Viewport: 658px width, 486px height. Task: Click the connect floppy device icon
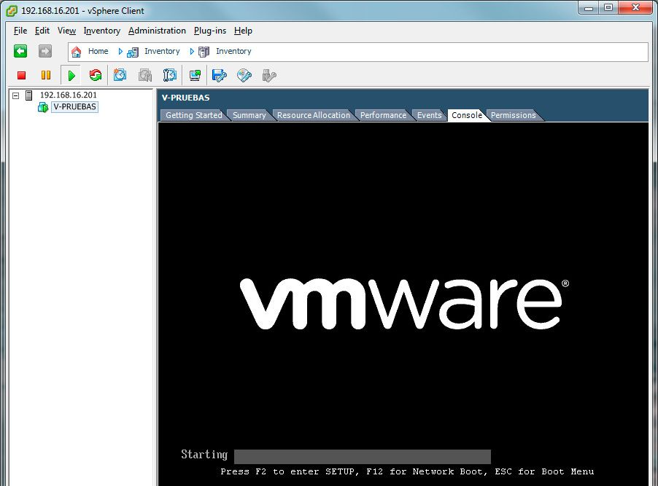[220, 76]
